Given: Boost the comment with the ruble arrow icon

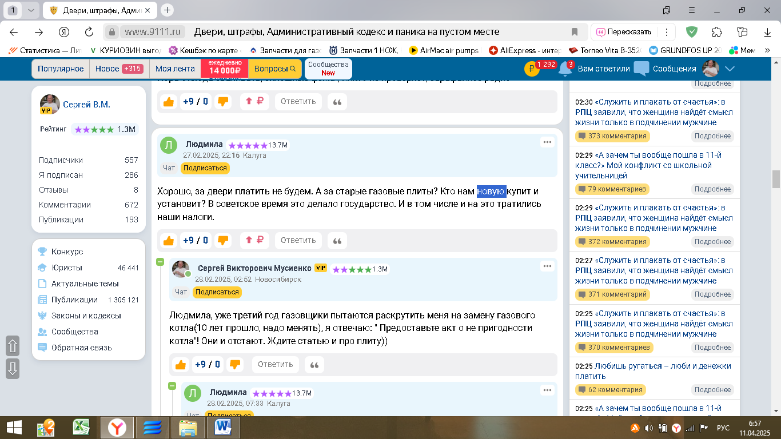Looking at the screenshot, I should (x=254, y=240).
